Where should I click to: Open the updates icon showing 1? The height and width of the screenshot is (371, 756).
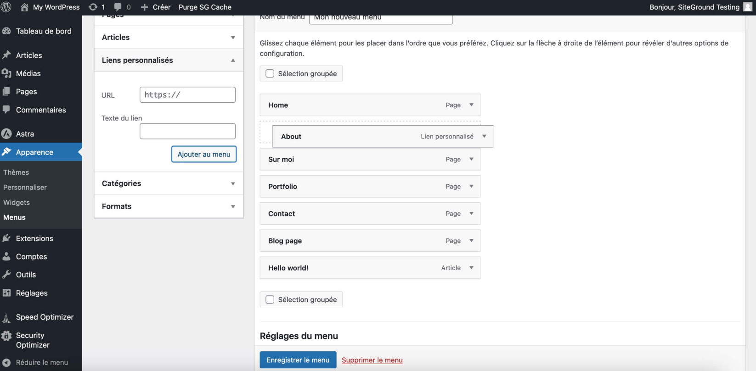[93, 7]
